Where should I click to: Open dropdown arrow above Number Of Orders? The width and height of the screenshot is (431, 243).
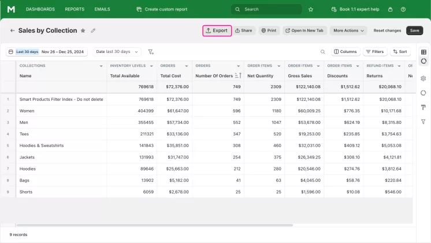tap(238, 66)
